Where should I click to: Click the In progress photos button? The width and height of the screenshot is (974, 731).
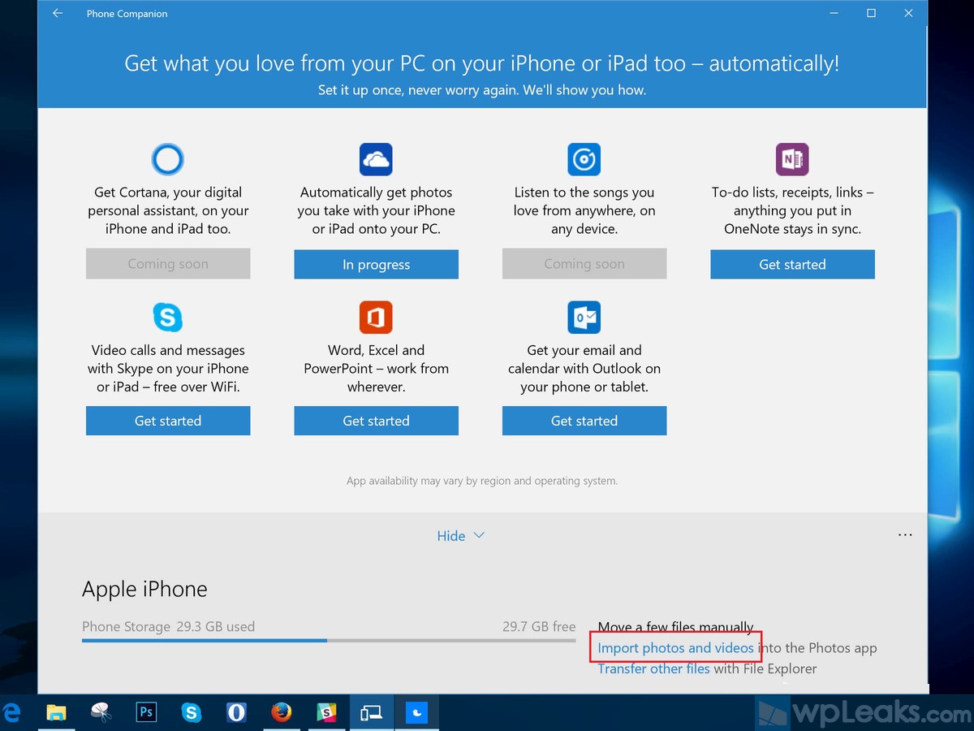tap(376, 264)
